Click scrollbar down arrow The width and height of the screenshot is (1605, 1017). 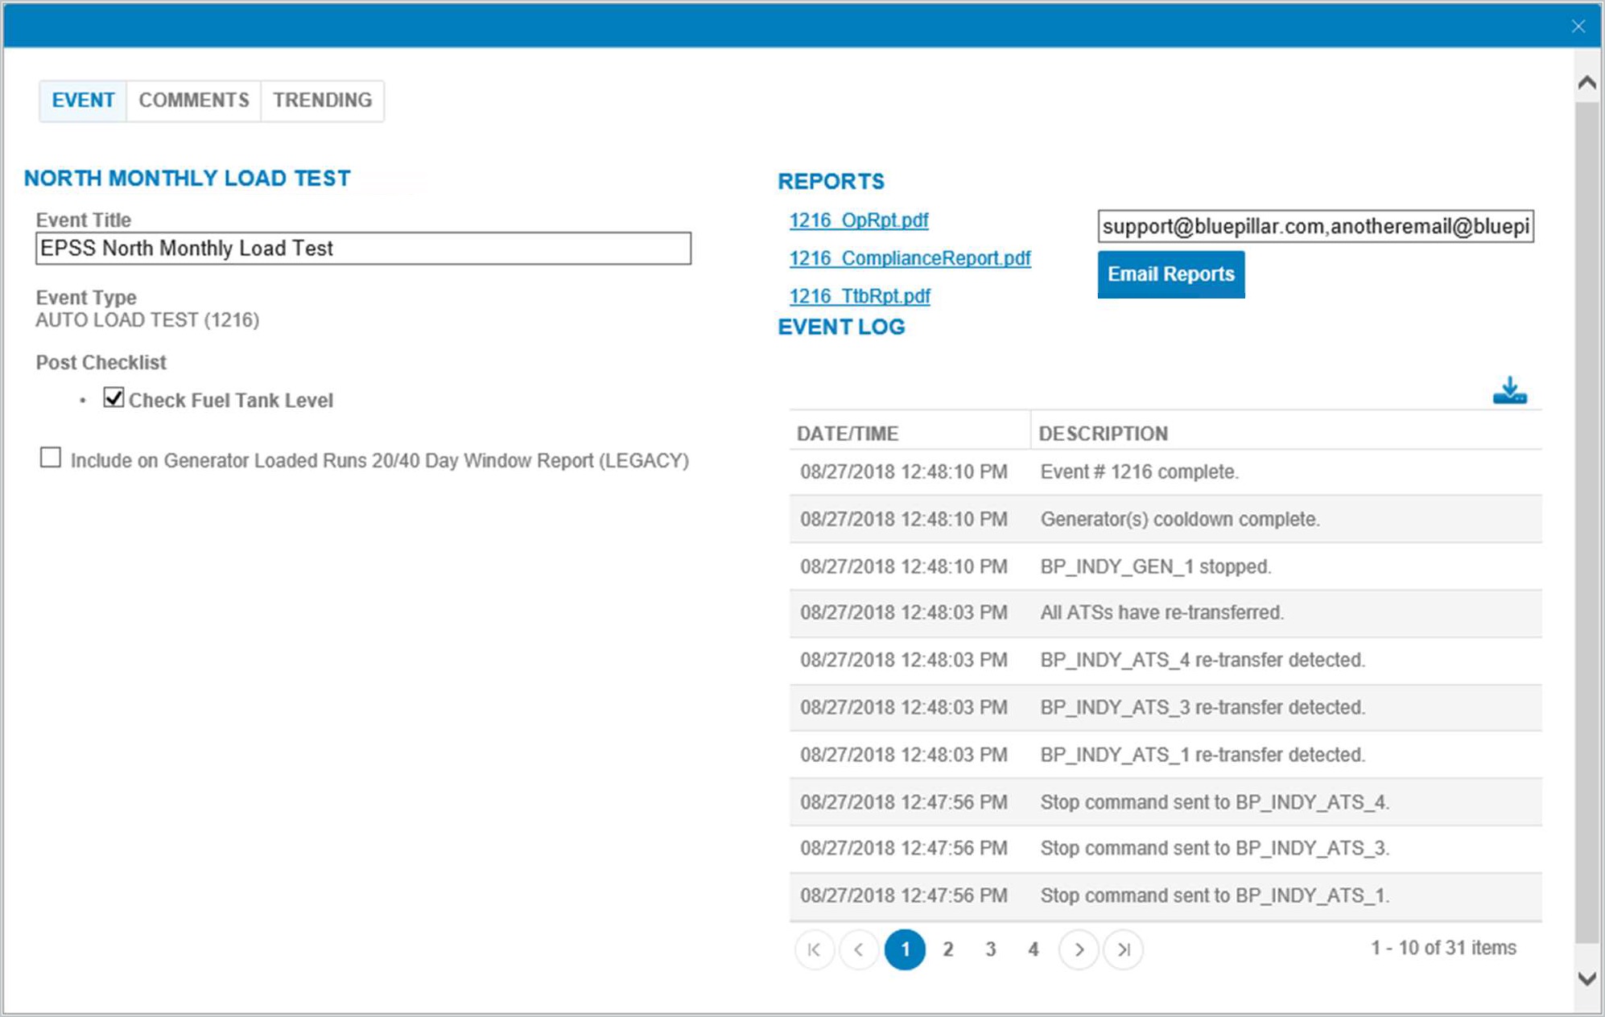(1587, 979)
